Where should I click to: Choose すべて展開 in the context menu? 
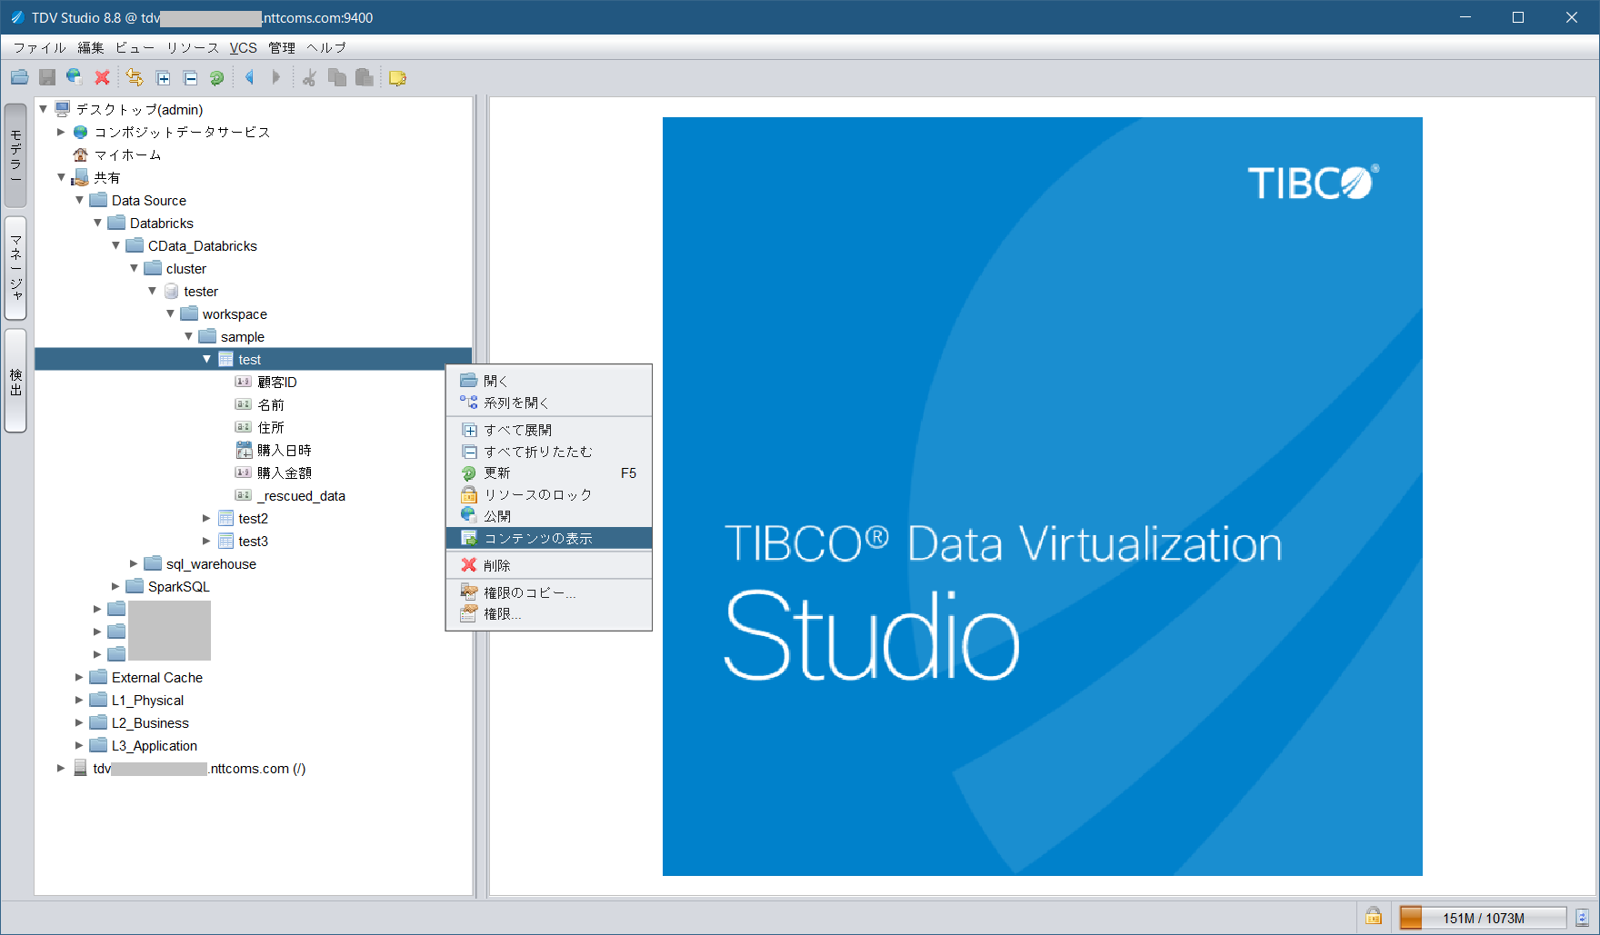pos(549,430)
